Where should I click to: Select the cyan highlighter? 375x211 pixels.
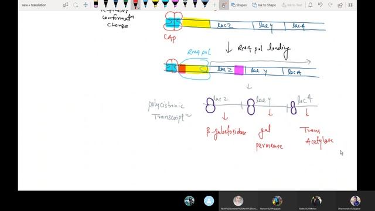click(x=165, y=4)
